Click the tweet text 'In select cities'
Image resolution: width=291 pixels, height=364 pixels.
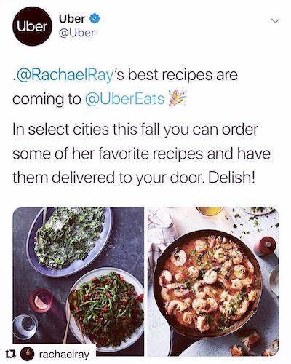pyautogui.click(x=60, y=130)
